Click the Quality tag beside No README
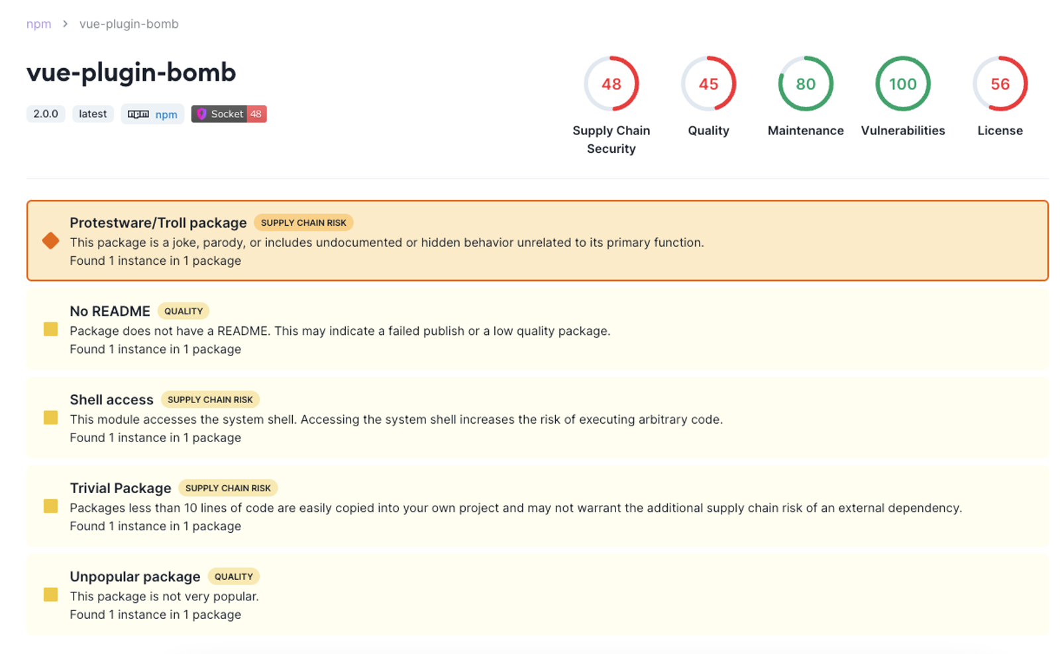Image resolution: width=1060 pixels, height=654 pixels. click(x=184, y=311)
